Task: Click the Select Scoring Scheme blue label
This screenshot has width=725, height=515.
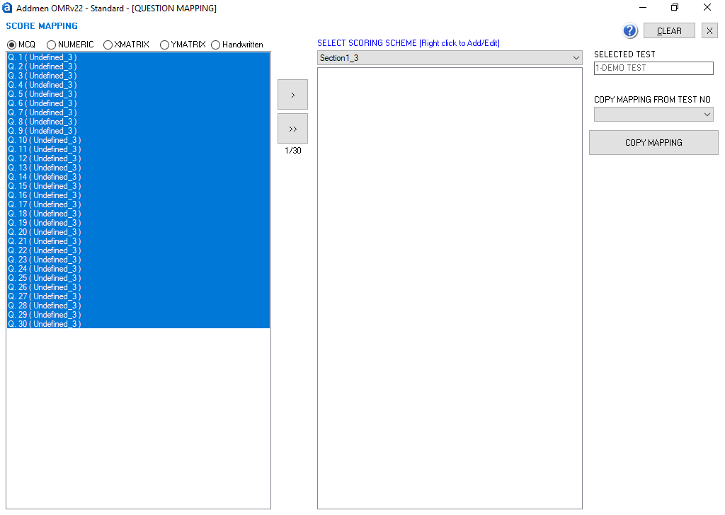Action: pos(409,43)
